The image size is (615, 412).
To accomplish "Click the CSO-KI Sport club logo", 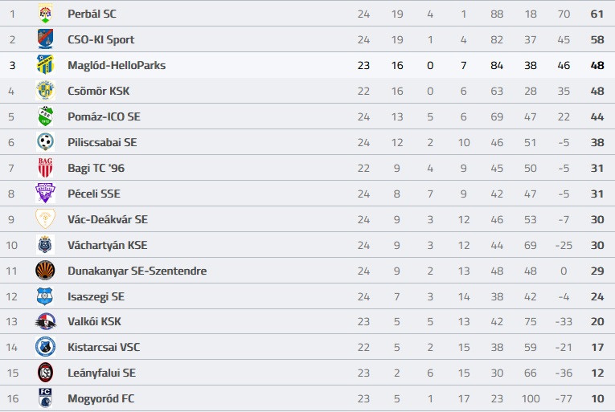I will (45, 39).
